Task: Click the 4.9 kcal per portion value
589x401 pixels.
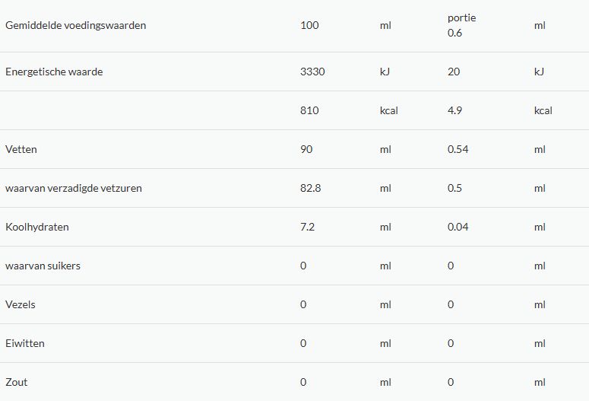Action: pyautogui.click(x=454, y=110)
